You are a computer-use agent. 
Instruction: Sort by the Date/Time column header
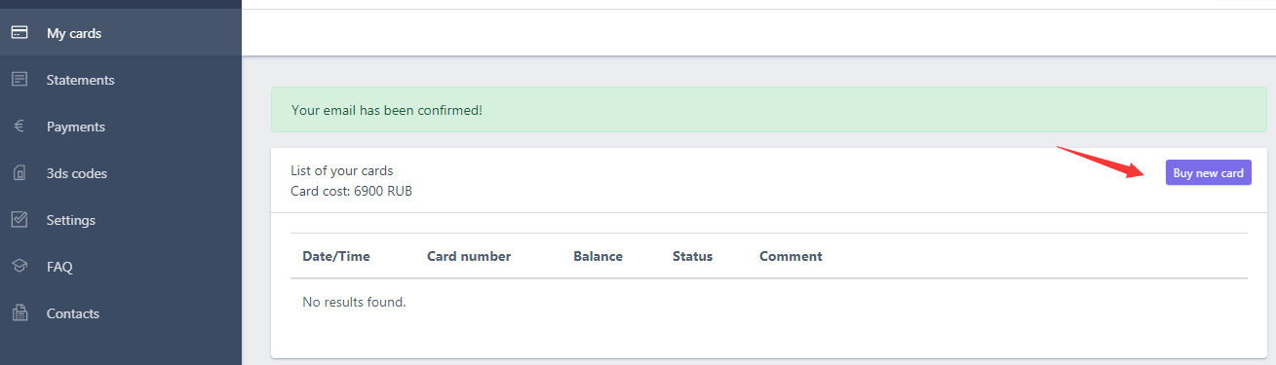pos(336,256)
